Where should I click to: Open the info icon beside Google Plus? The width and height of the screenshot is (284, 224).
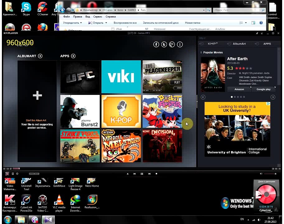(x=180, y=44)
